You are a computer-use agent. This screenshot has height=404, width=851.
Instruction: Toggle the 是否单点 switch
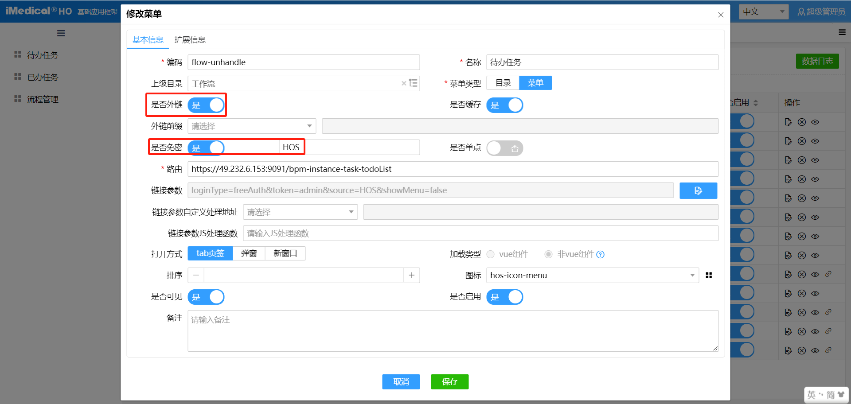[504, 148]
